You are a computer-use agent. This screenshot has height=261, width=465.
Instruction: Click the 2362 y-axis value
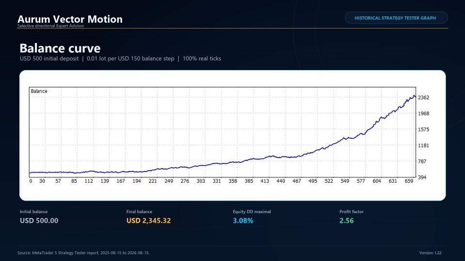423,98
